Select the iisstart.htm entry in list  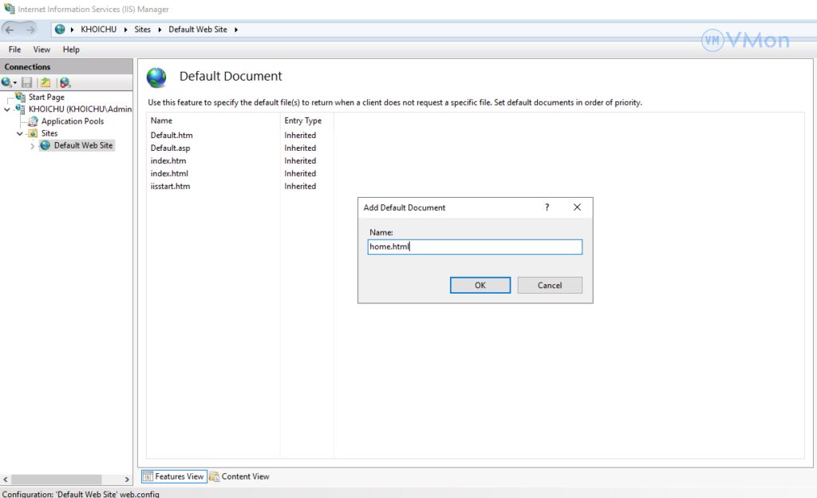click(x=171, y=186)
